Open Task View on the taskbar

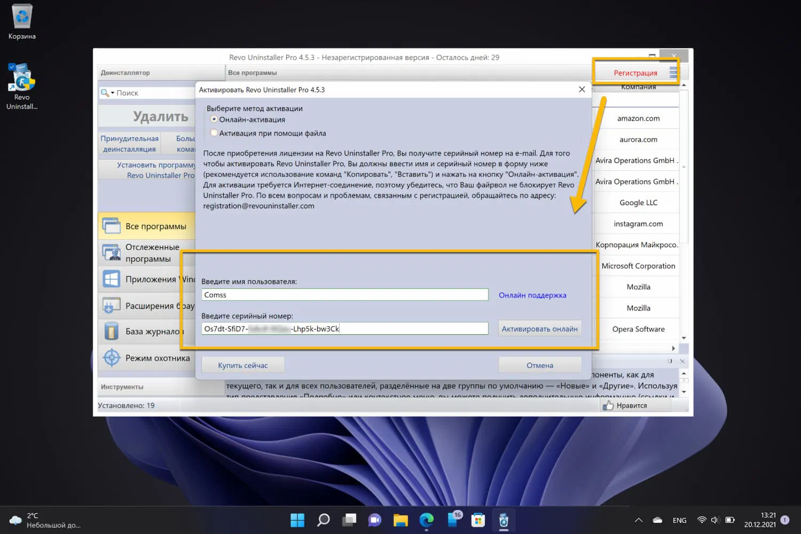coord(349,520)
